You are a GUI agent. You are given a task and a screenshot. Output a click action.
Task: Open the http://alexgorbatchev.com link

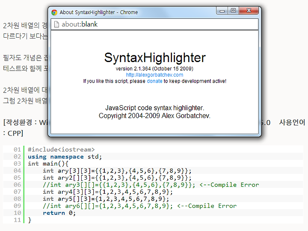154,75
